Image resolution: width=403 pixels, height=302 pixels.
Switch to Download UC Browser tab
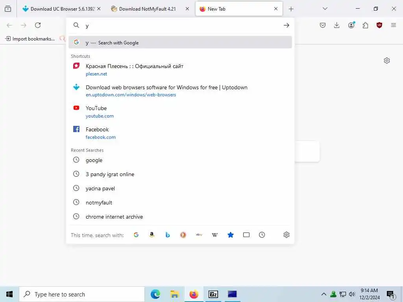pyautogui.click(x=62, y=9)
